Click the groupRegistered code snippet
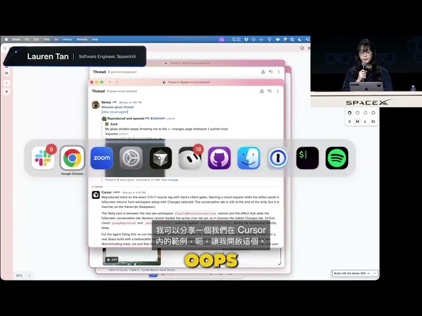Viewport: 422px width, 316px height. pos(123,223)
